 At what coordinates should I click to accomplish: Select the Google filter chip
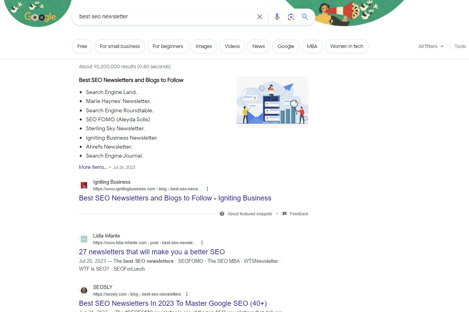pos(286,46)
